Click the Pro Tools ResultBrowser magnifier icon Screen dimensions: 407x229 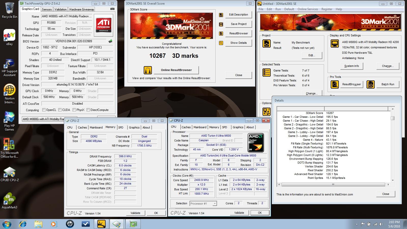[335, 84]
